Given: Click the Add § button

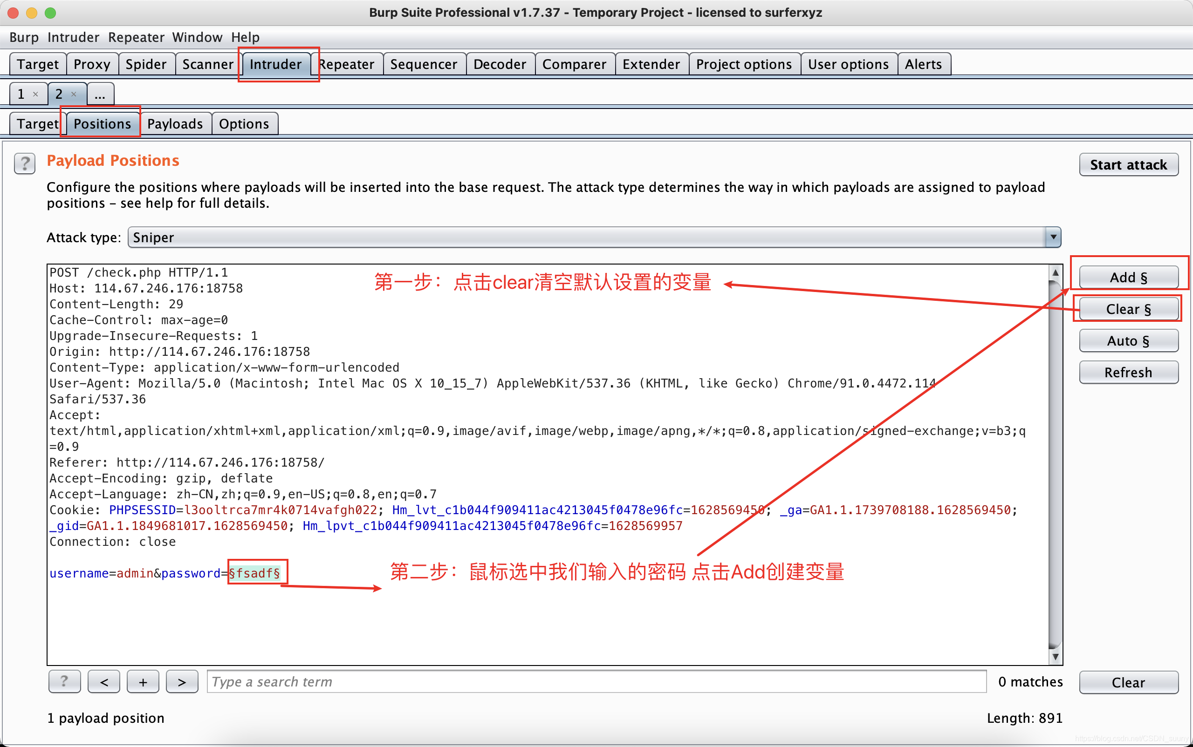Looking at the screenshot, I should [1129, 277].
